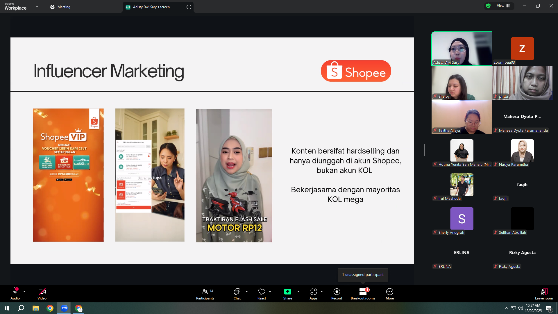Image resolution: width=558 pixels, height=314 pixels.
Task: Open Windows notification center
Action: pos(549,308)
